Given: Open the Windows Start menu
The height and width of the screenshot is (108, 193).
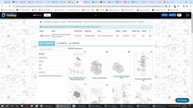Looking at the screenshot, I should point(2,106).
